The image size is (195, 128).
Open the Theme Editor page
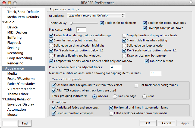(x=18, y=94)
